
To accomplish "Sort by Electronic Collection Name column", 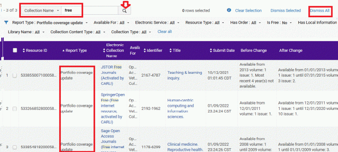I will pos(114,51).
